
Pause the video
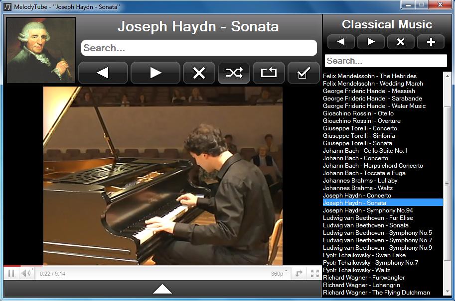(x=11, y=273)
